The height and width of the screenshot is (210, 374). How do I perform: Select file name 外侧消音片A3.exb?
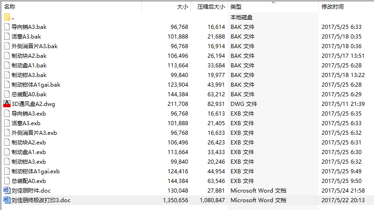pos(34,133)
